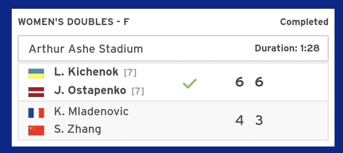343x153 pixels.
Task: Click the Ukraine flag icon
Action: point(36,73)
